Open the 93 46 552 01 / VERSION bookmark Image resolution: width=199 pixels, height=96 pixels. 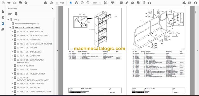coord(27,70)
